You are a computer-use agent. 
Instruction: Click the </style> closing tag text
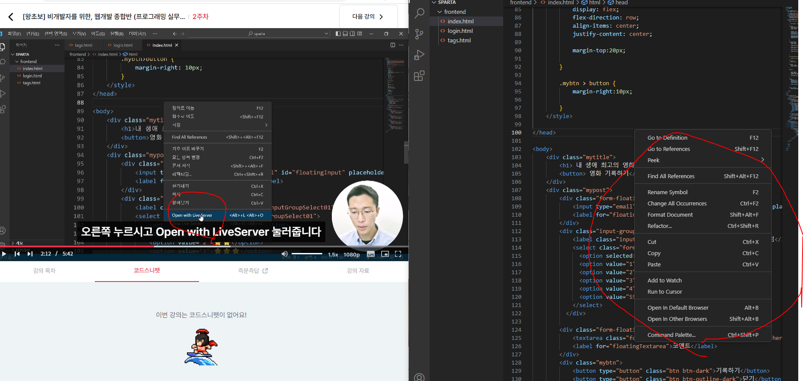(559, 116)
